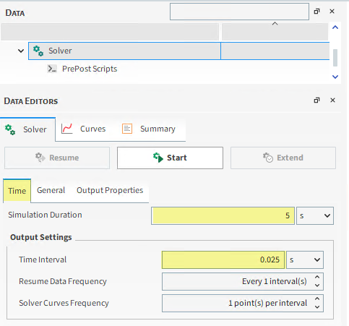Undock the Data Editors panel via float icon
Image resolution: width=349 pixels, height=326 pixels.
point(316,100)
